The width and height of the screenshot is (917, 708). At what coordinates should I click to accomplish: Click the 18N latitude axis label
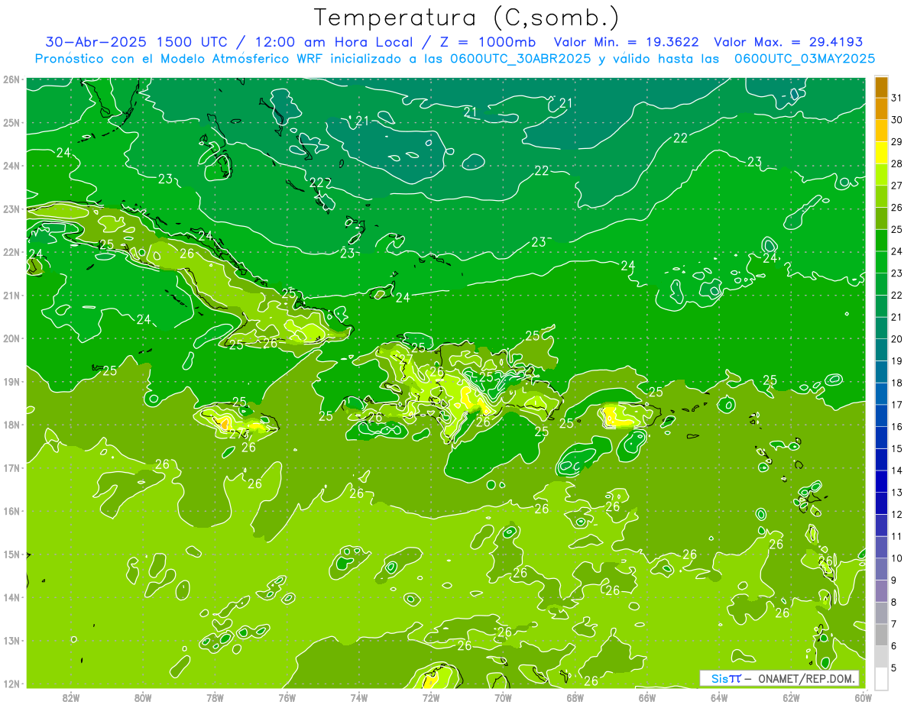[x=11, y=425]
